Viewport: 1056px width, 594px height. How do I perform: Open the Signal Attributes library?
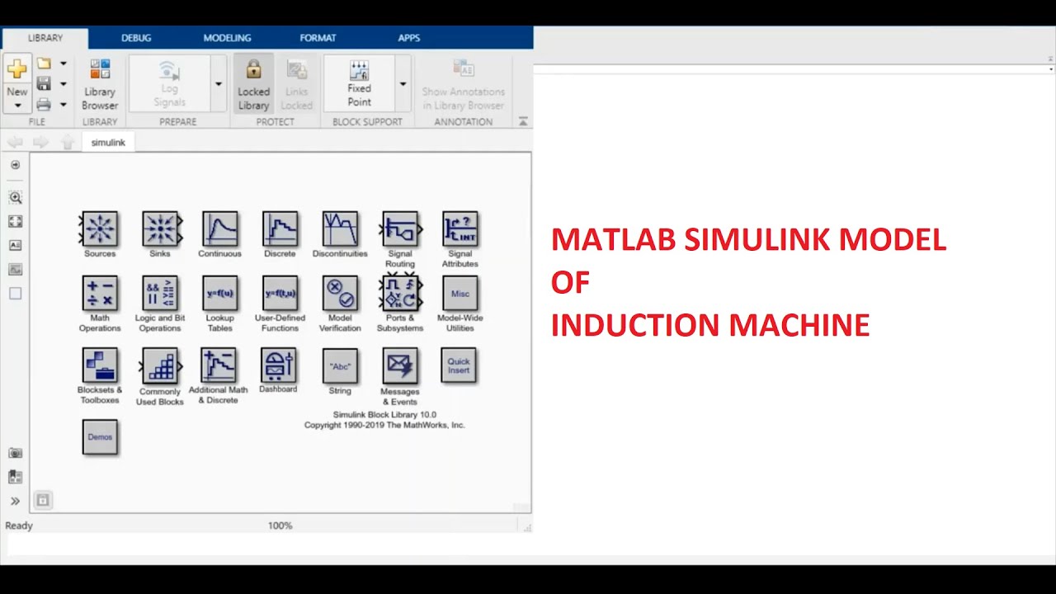460,229
